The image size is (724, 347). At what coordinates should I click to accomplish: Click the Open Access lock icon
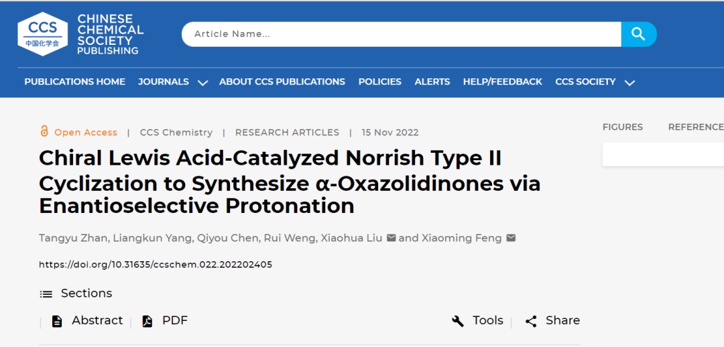click(x=44, y=131)
